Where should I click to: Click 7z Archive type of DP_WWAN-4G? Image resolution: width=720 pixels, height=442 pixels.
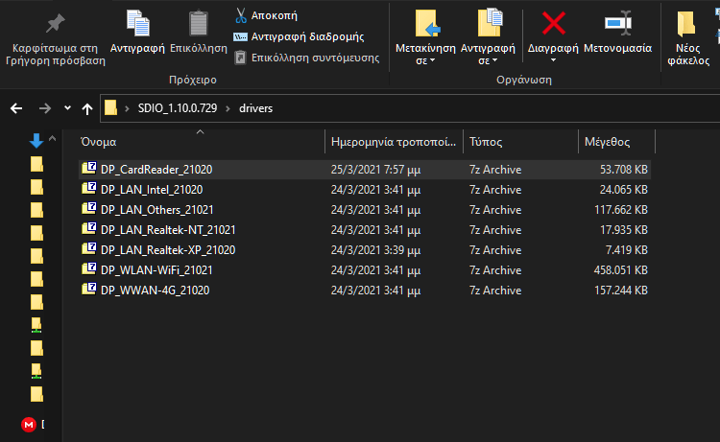[x=495, y=291]
